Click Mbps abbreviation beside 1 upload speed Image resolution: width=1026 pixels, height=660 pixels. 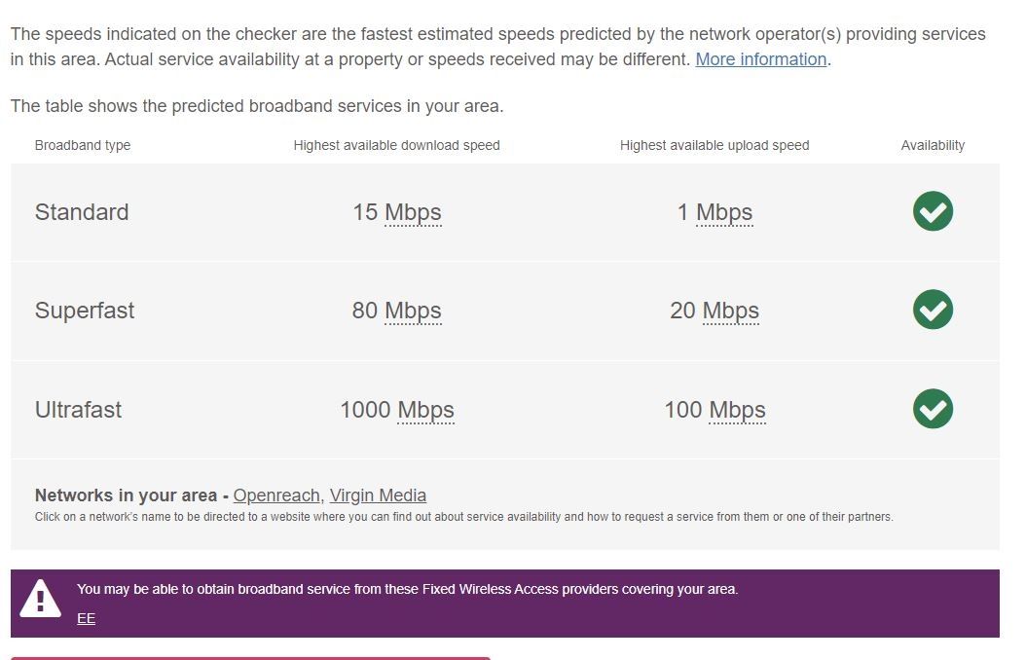point(724,212)
